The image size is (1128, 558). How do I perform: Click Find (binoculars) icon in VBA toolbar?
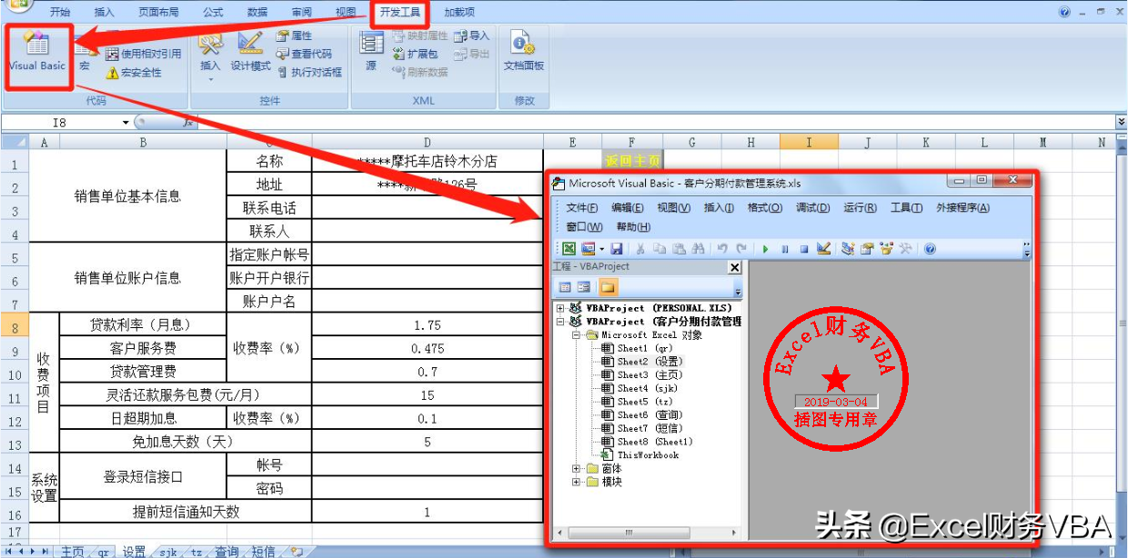[x=699, y=248]
